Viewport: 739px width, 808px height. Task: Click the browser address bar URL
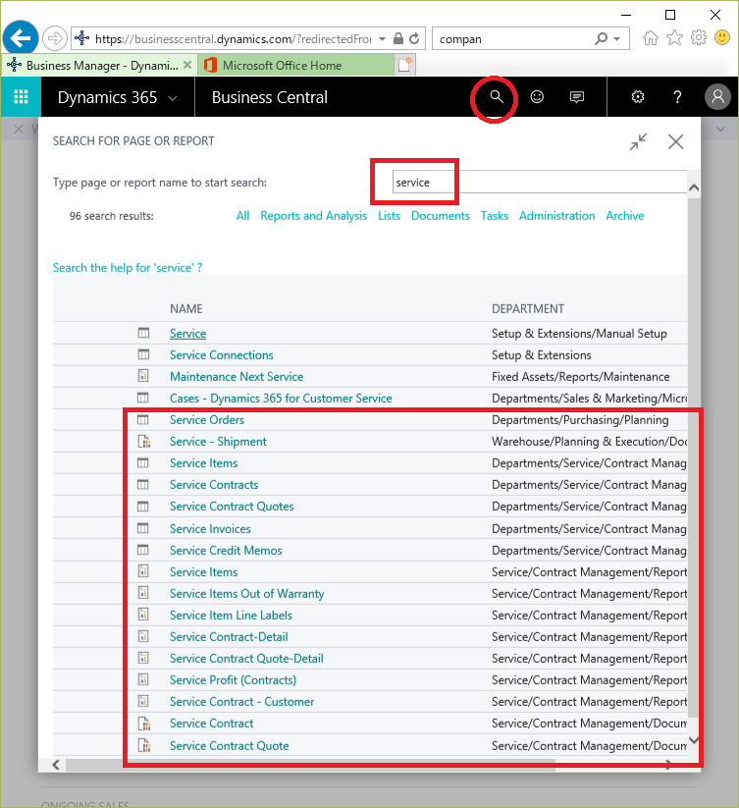click(x=233, y=39)
